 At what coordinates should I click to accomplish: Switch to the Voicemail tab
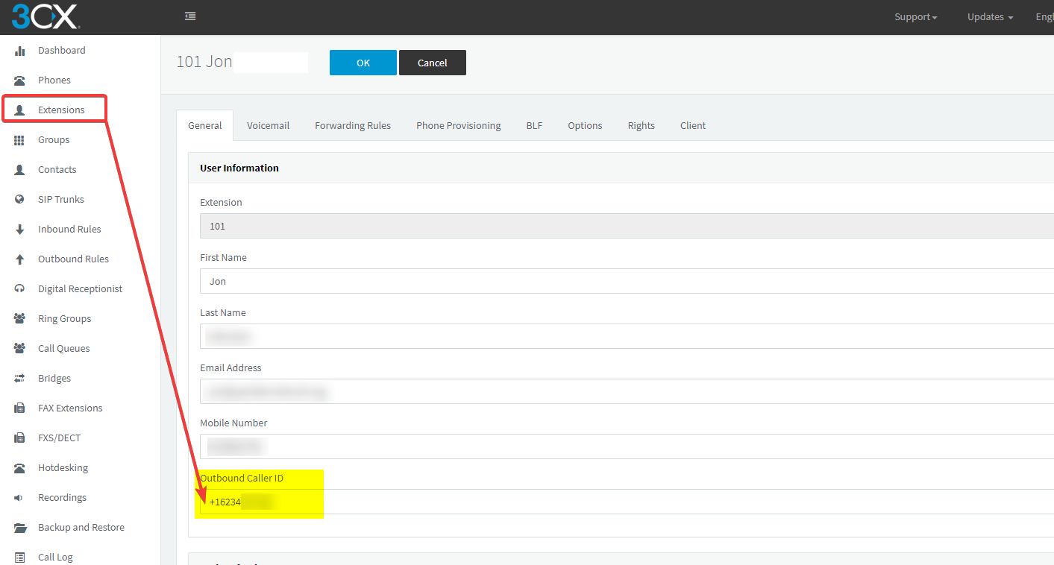pos(269,125)
